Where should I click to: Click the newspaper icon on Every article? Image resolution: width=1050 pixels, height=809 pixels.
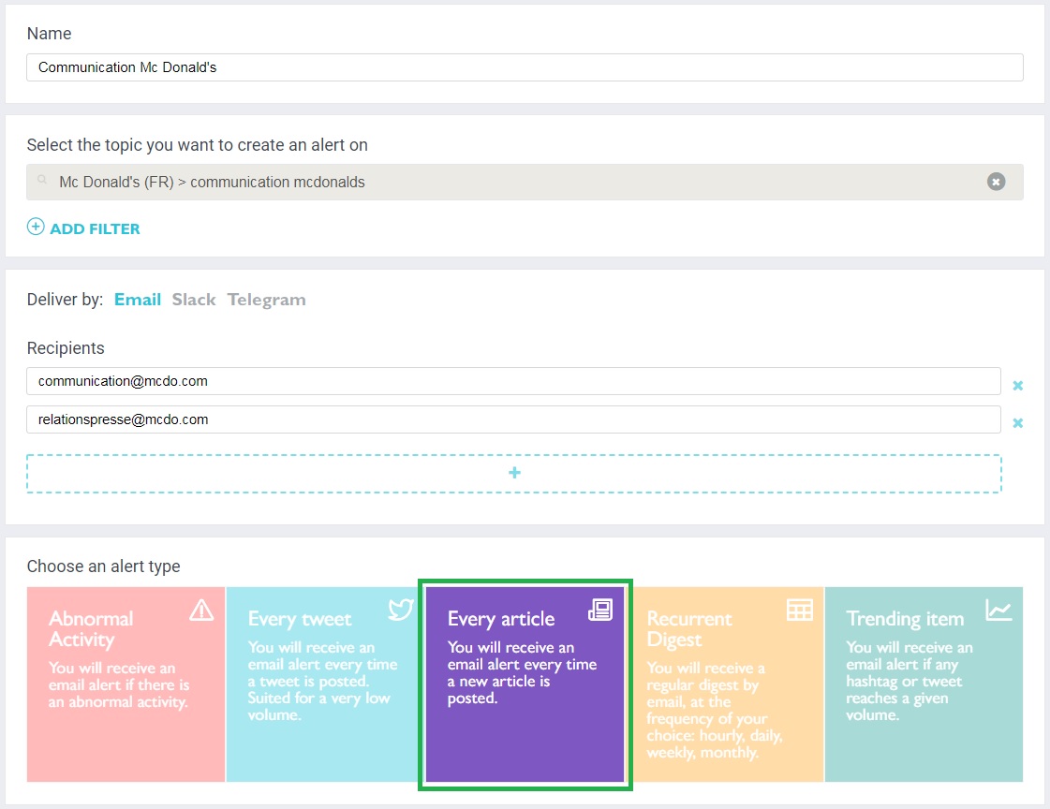[x=600, y=609]
